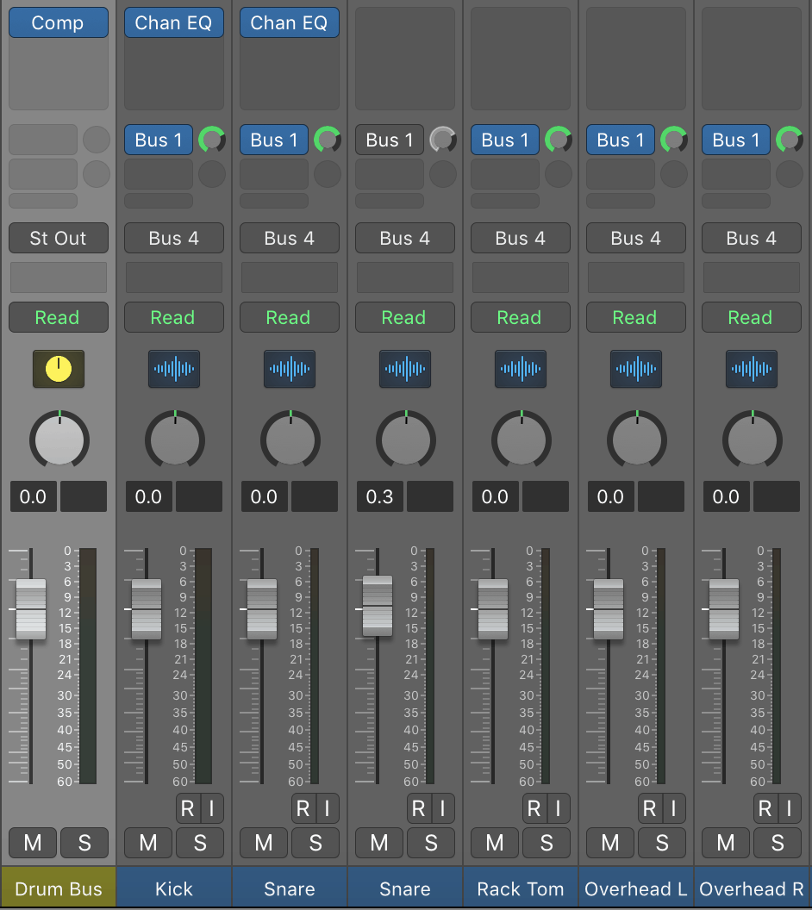812x910 pixels.
Task: Click the waveform icon on the second Snare channel
Action: 404,369
